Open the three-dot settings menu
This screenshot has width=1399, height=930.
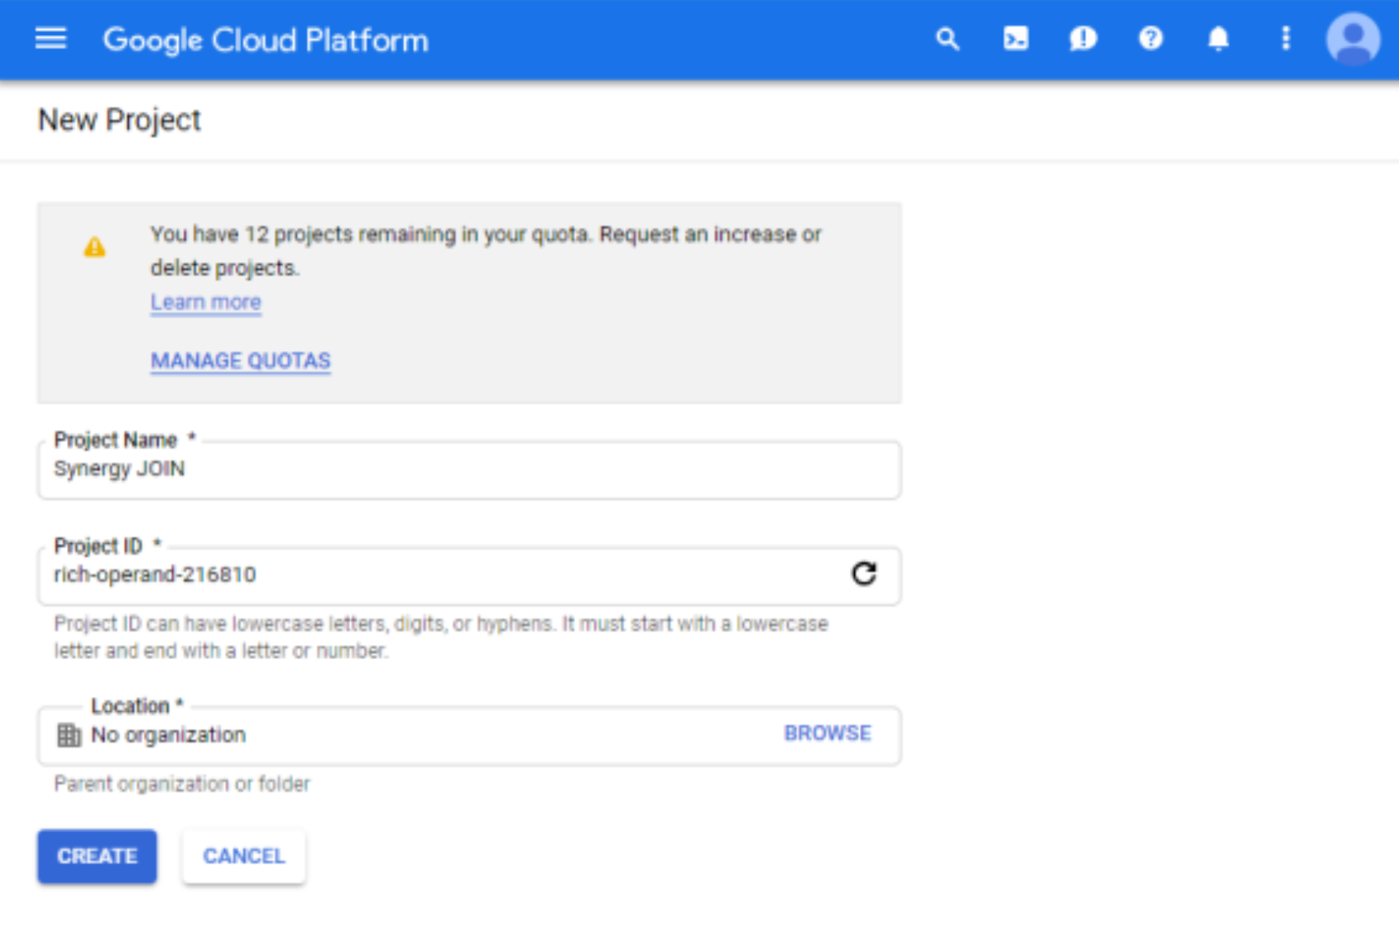point(1286,38)
